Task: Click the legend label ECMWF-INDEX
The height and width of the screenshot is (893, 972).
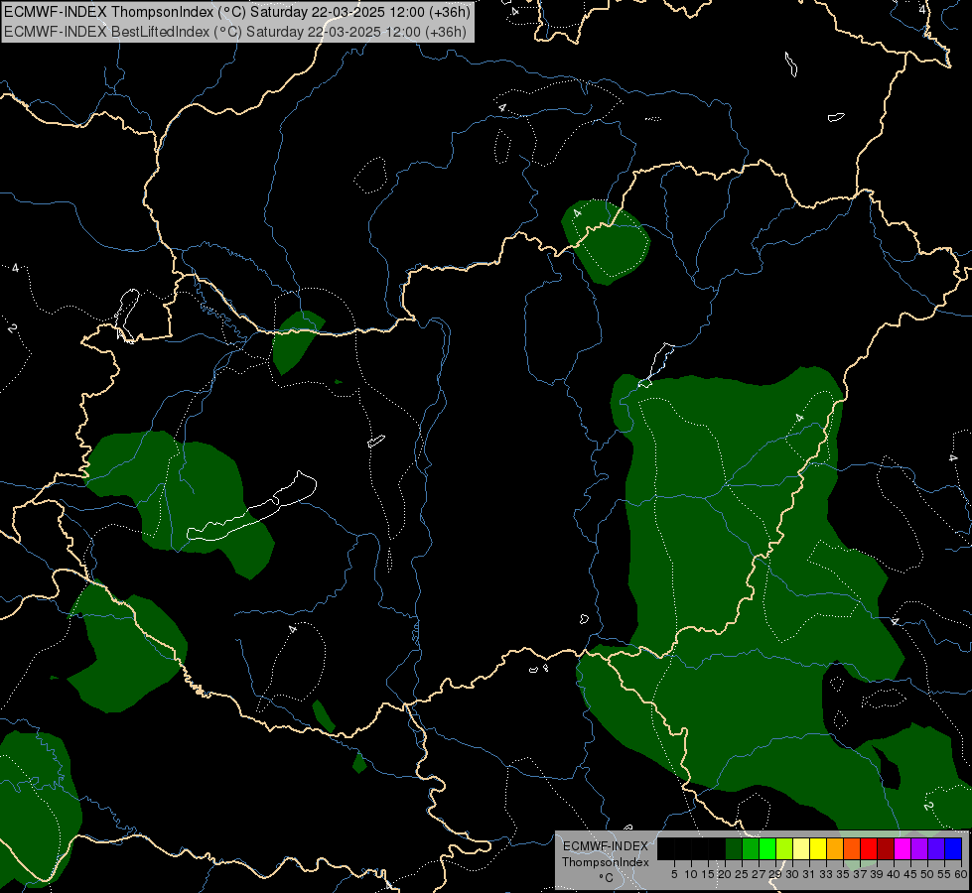Action: (x=606, y=846)
